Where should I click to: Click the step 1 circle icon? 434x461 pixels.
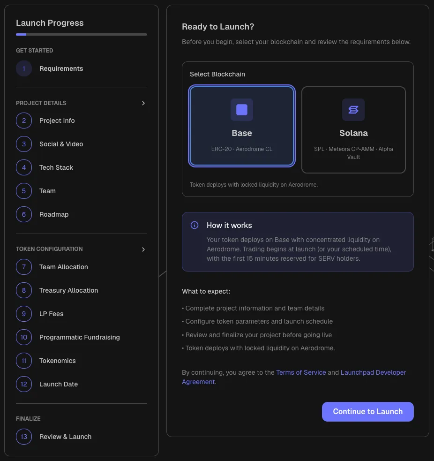(24, 68)
